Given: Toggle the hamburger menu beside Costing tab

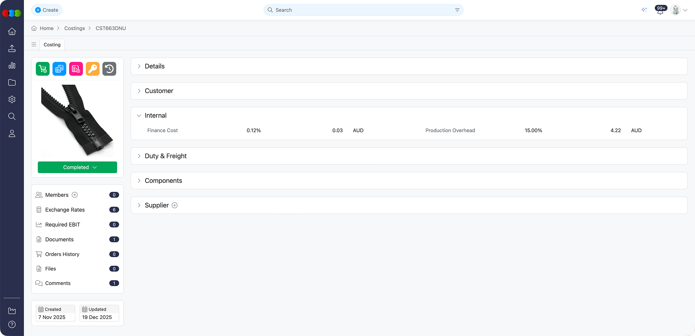Looking at the screenshot, I should (34, 45).
